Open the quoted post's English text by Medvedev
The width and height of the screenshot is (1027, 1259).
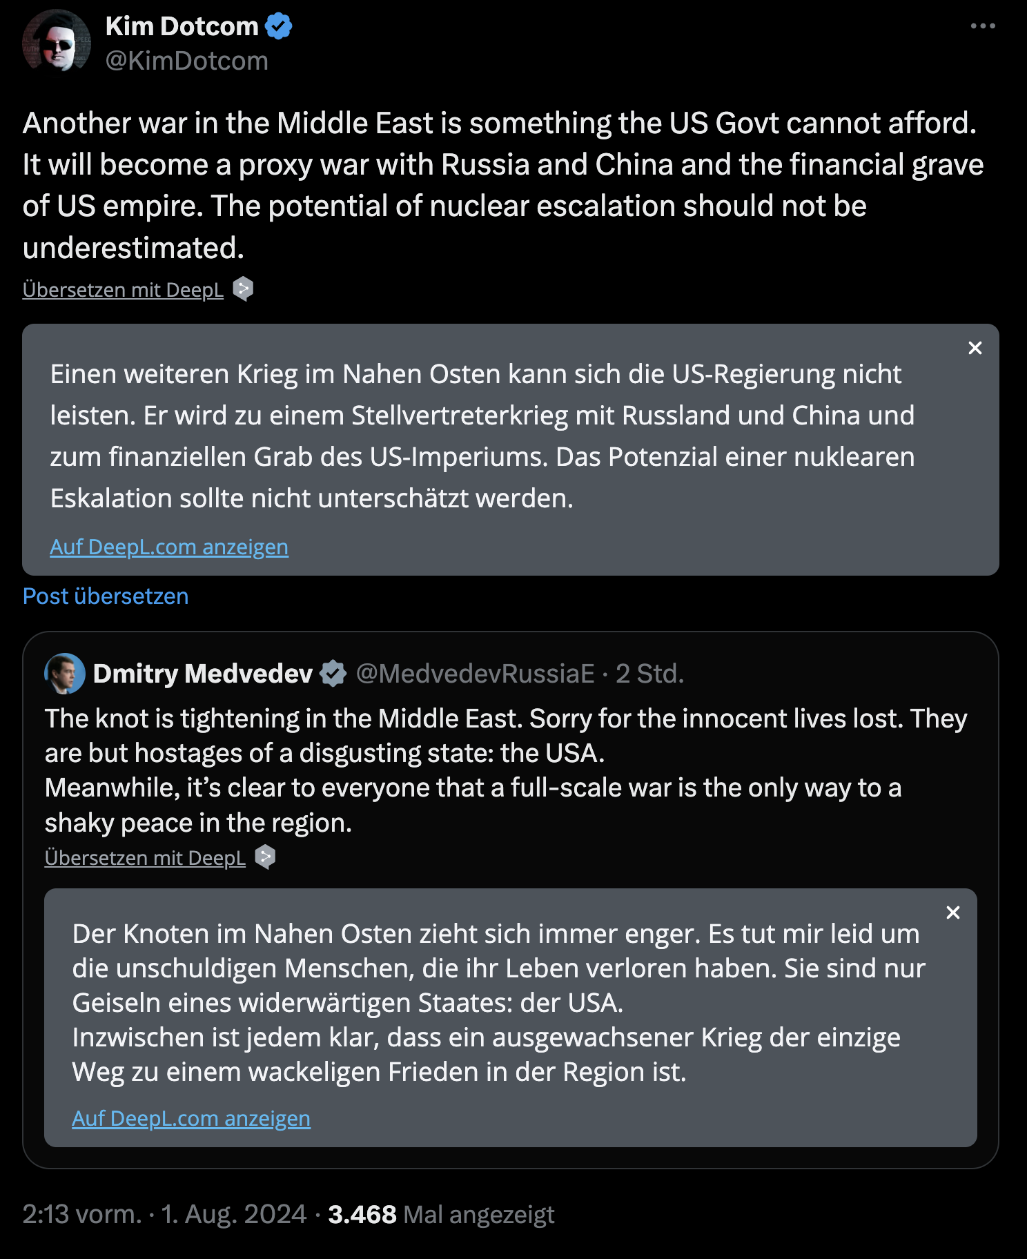(x=483, y=770)
